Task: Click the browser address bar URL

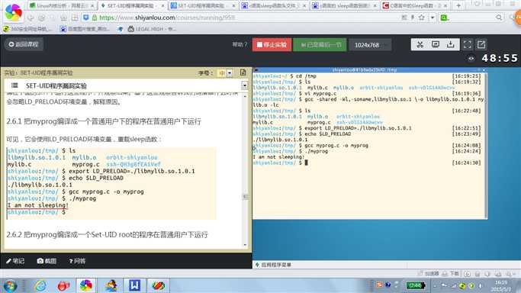Action: click(167, 18)
